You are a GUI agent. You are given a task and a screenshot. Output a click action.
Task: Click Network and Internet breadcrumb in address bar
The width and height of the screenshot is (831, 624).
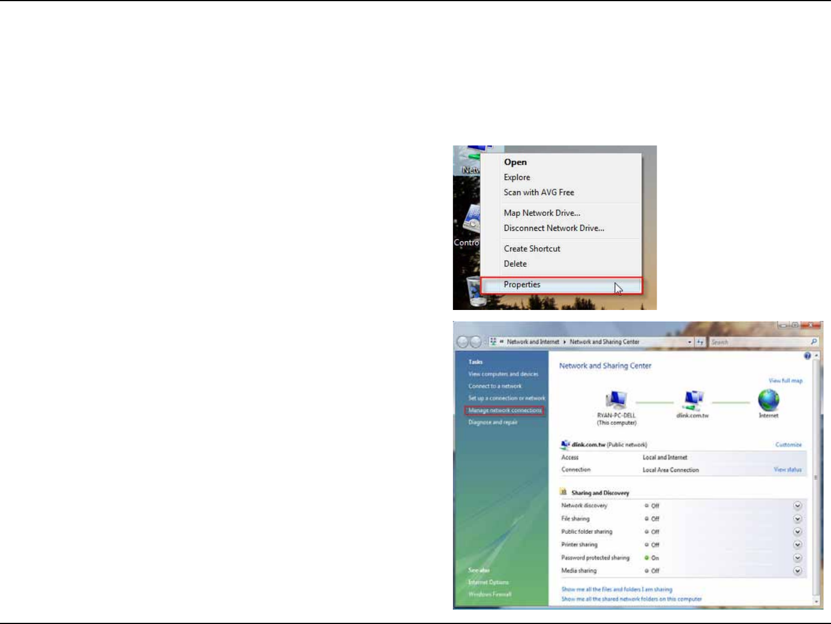(533, 342)
